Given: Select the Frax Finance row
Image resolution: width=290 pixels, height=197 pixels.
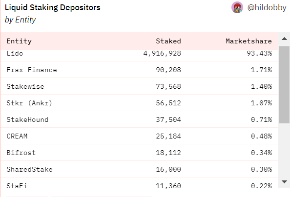Looking at the screenshot, I should (139, 70).
